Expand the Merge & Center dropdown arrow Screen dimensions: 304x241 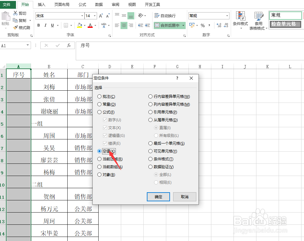tap(183, 25)
